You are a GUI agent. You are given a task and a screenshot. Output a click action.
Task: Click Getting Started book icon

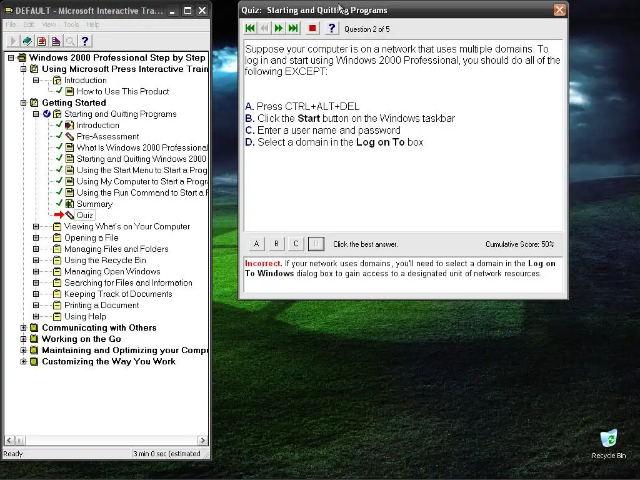(34, 103)
